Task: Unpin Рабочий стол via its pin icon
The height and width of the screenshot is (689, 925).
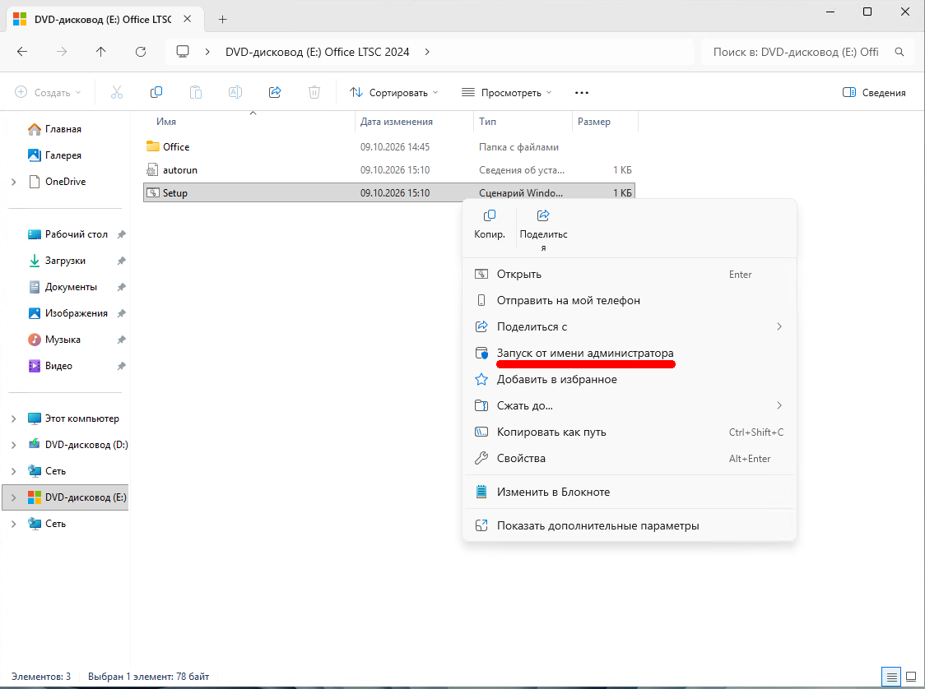Action: pos(121,234)
